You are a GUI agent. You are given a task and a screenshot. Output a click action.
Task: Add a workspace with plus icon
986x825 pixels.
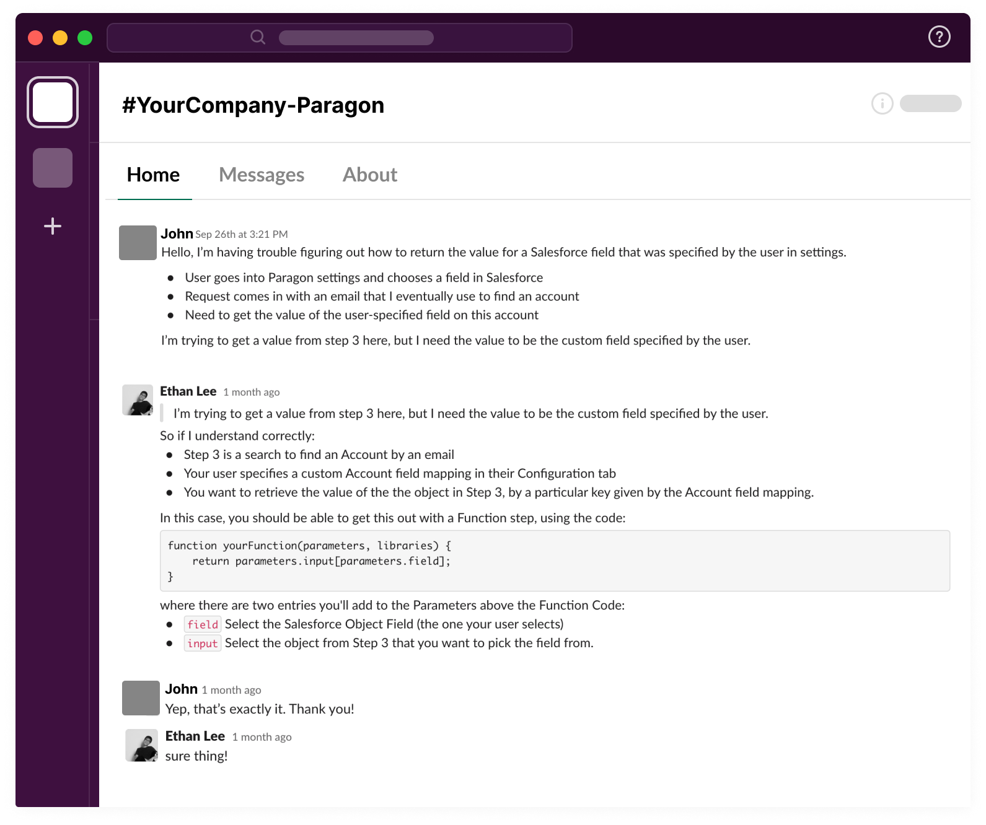(53, 226)
